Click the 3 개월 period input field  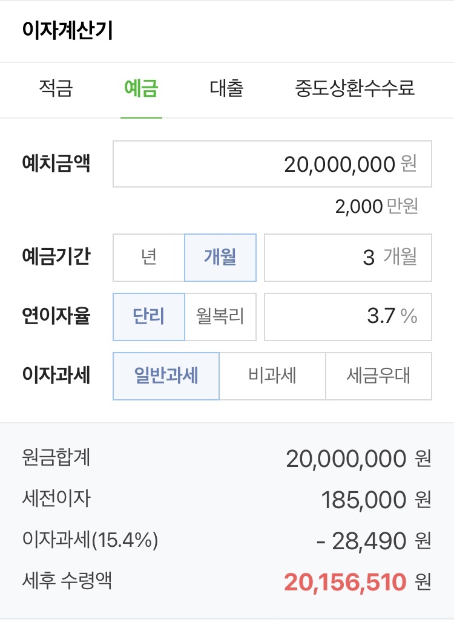tap(348, 258)
